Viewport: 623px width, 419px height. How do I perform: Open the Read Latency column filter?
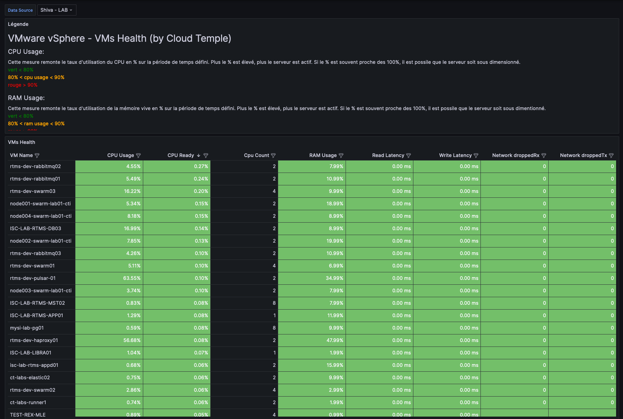pyautogui.click(x=409, y=156)
